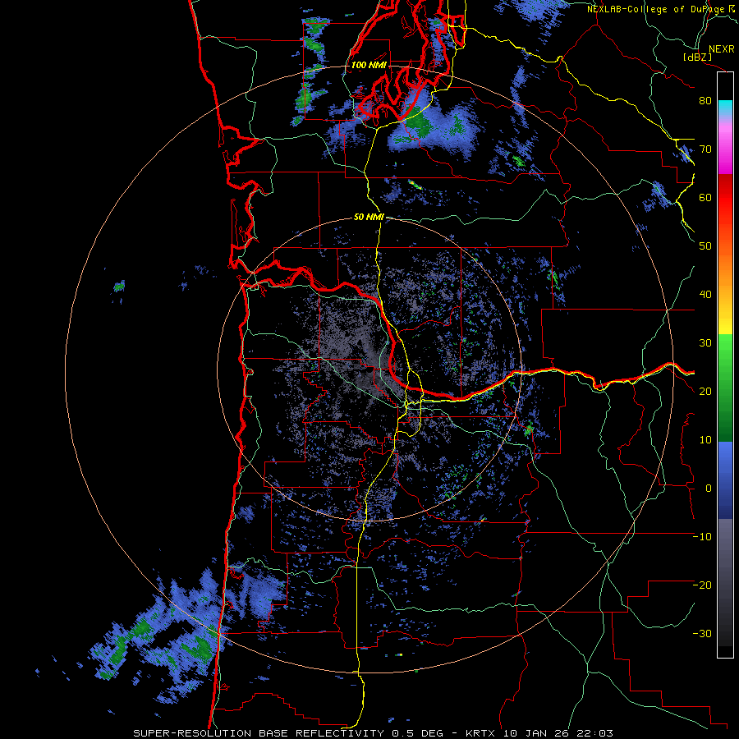The image size is (739, 739).
Task: Select the 10 value on the dBZ scale
Action: pos(705,440)
